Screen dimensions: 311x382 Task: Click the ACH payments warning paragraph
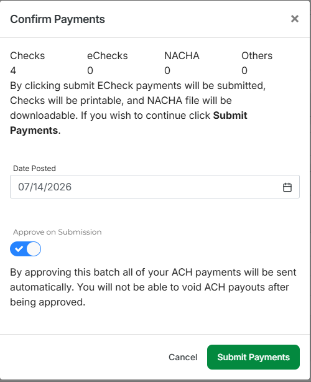coord(153,287)
